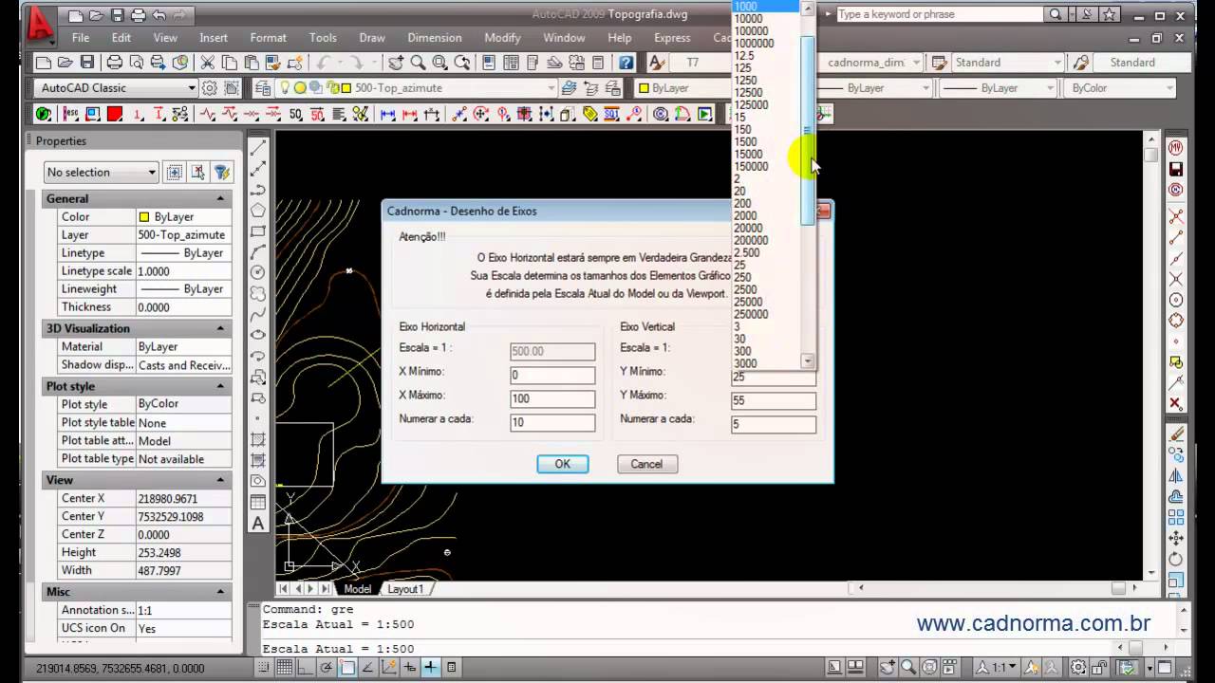This screenshot has width=1215, height=683.
Task: Open the cadnorma_dim dimension style dropdown
Action: pyautogui.click(x=916, y=63)
